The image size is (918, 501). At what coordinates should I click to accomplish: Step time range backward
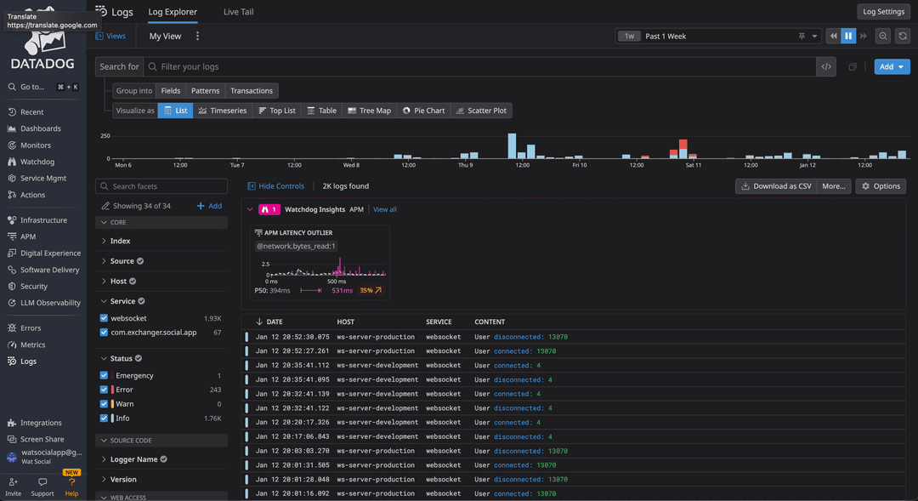coord(833,37)
